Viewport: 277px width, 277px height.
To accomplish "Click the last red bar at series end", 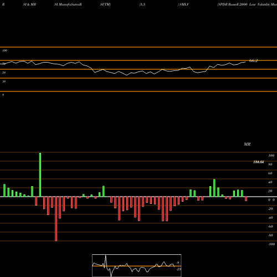I will [x=246, y=199].
